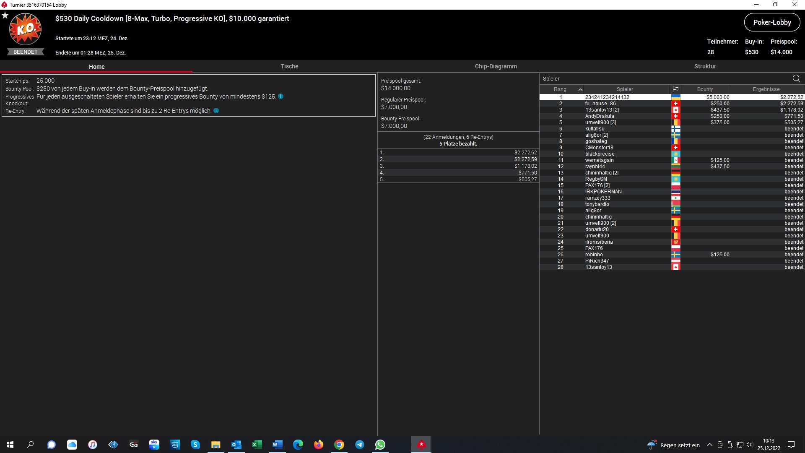Image resolution: width=805 pixels, height=453 pixels.
Task: Switch to the Tische tab
Action: coord(289,66)
